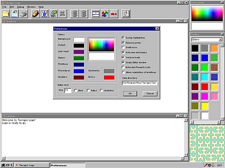
Task: Select orange swatch in Toolbox palette
Action: 214,48
